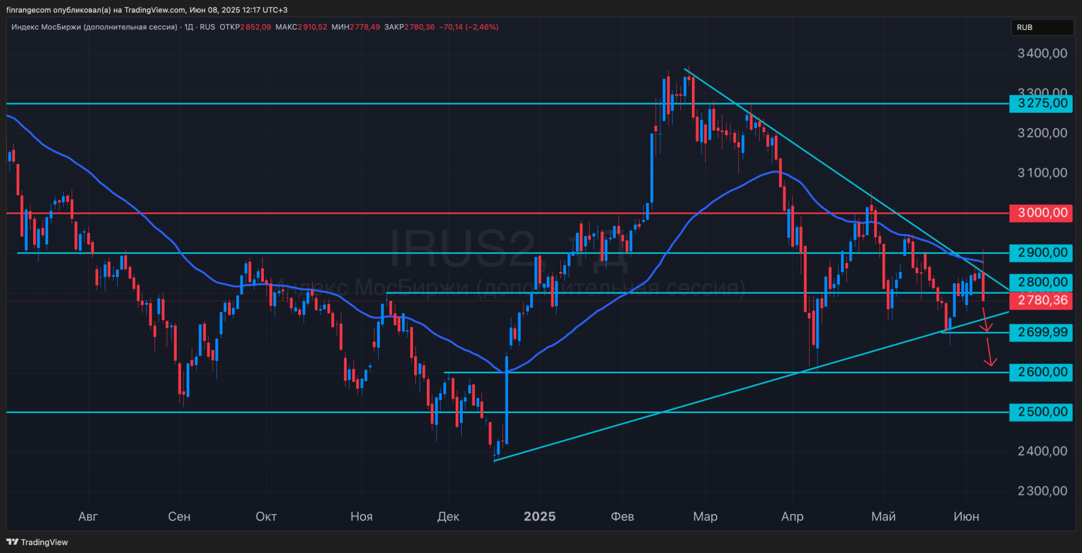The image size is (1082, 553).
Task: Click the Мар month label on time axis
Action: point(705,516)
